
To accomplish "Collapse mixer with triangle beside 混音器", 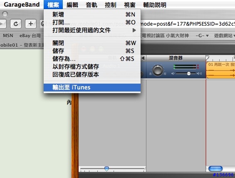I will pos(143,58).
